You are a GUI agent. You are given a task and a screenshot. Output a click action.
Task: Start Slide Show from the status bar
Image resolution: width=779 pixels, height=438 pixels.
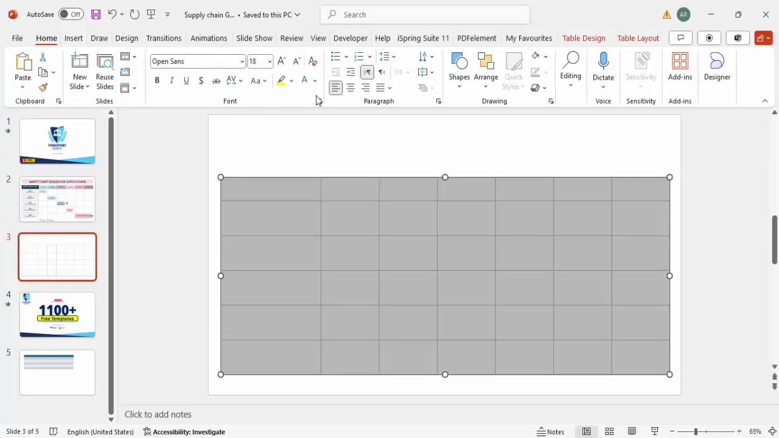coord(655,431)
